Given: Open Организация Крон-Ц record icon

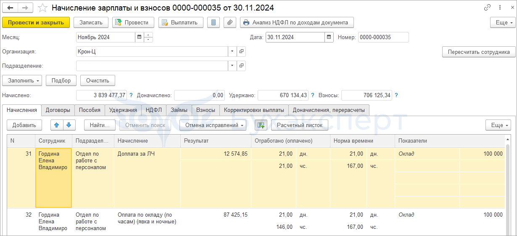Looking at the screenshot, I should pyautogui.click(x=241, y=51).
